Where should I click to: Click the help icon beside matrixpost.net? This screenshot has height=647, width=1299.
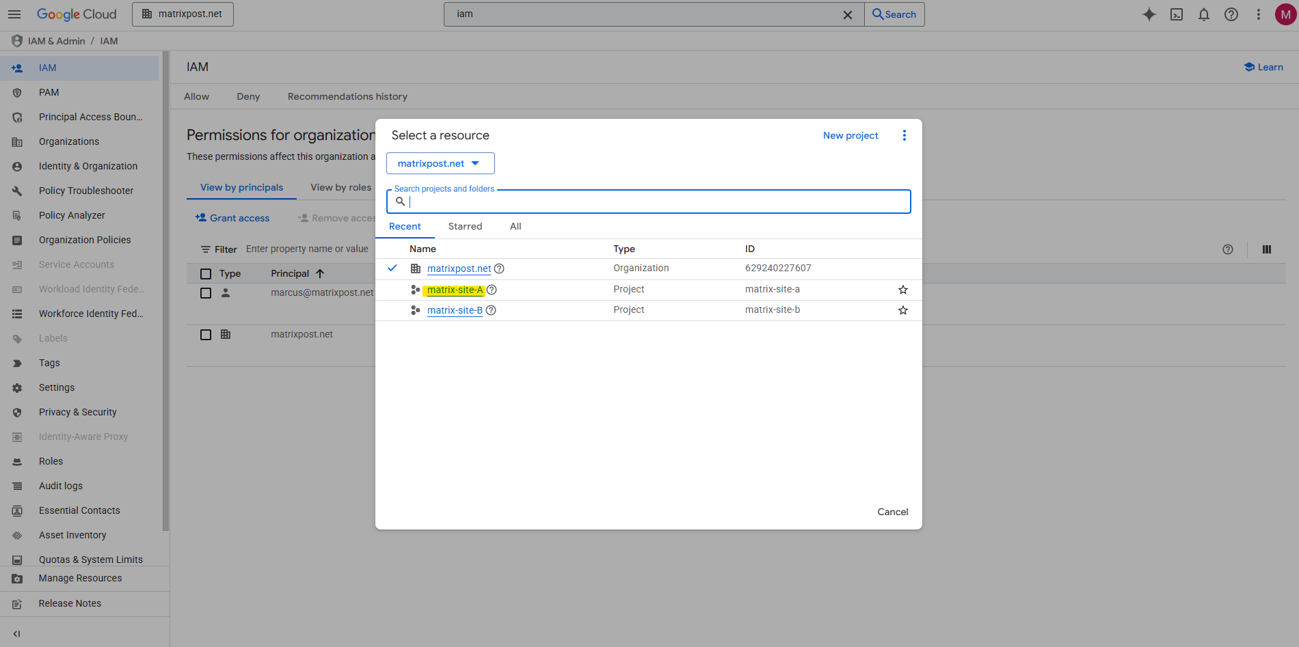[x=499, y=269]
